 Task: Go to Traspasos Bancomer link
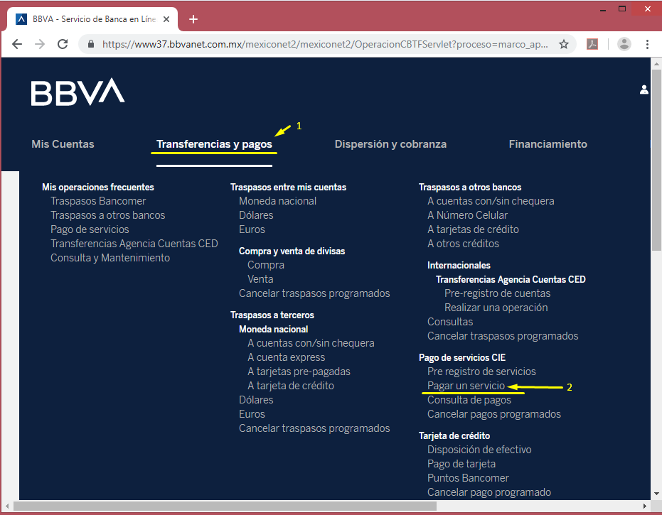(x=98, y=201)
